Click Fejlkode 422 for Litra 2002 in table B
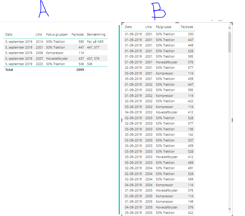The height and width of the screenshot is (216, 245). tap(191, 101)
